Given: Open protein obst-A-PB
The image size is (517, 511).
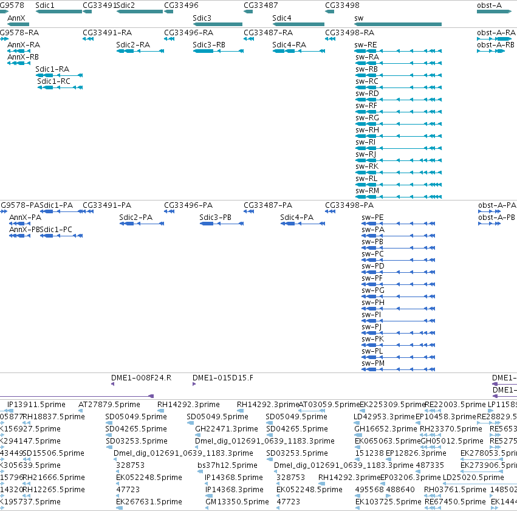Looking at the screenshot, I should click(x=496, y=218).
